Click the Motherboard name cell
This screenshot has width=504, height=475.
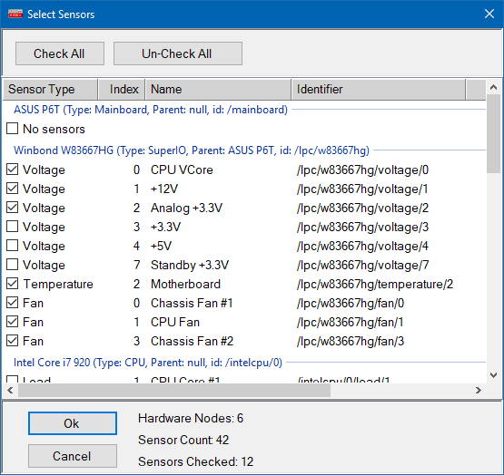tap(186, 284)
